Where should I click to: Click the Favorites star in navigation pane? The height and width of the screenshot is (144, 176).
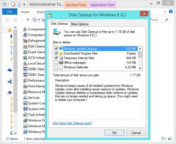coord(10,30)
